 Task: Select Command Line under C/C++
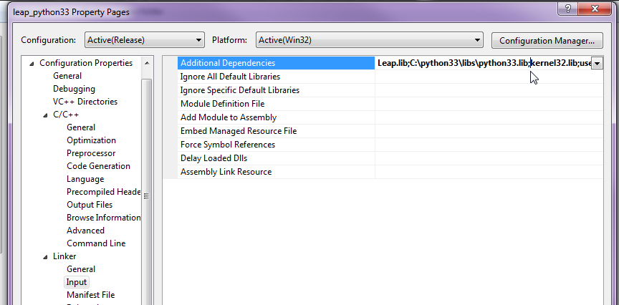[x=96, y=243]
